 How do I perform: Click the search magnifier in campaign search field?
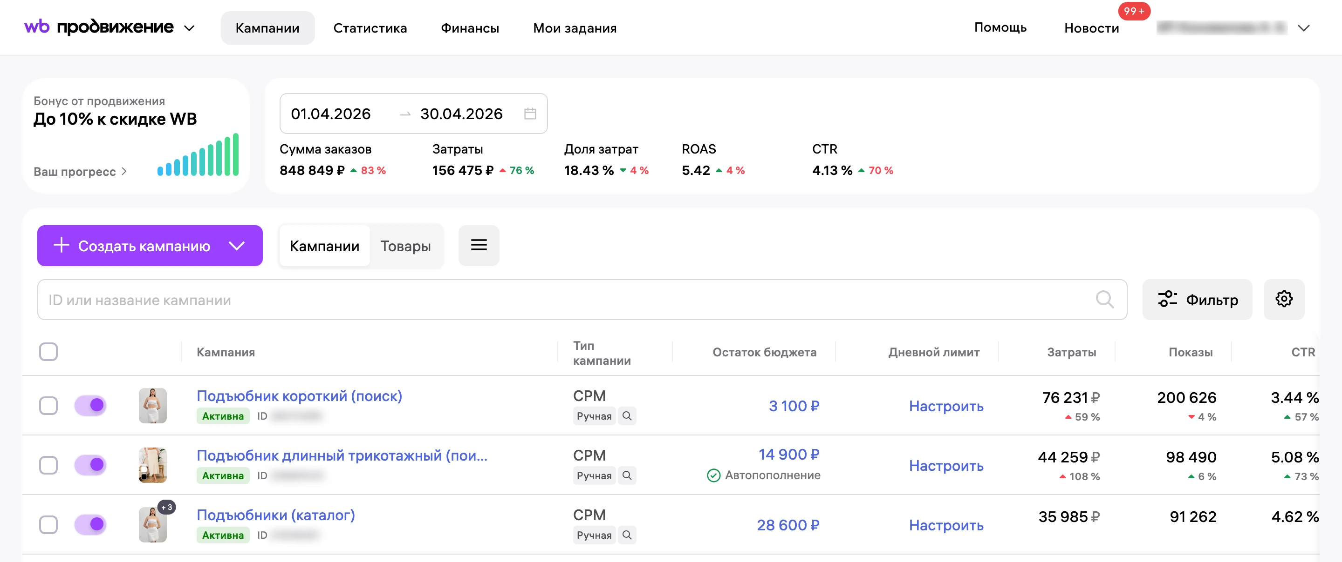pyautogui.click(x=1104, y=300)
